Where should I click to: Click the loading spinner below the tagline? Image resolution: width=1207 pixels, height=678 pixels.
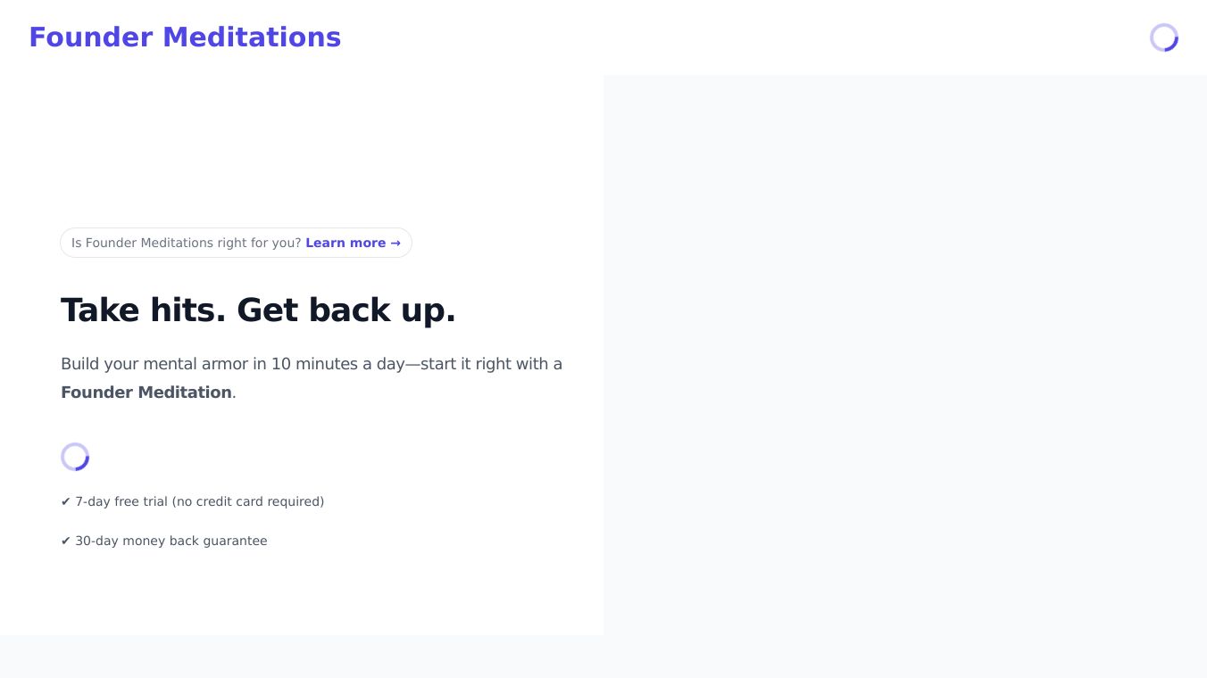tap(75, 457)
